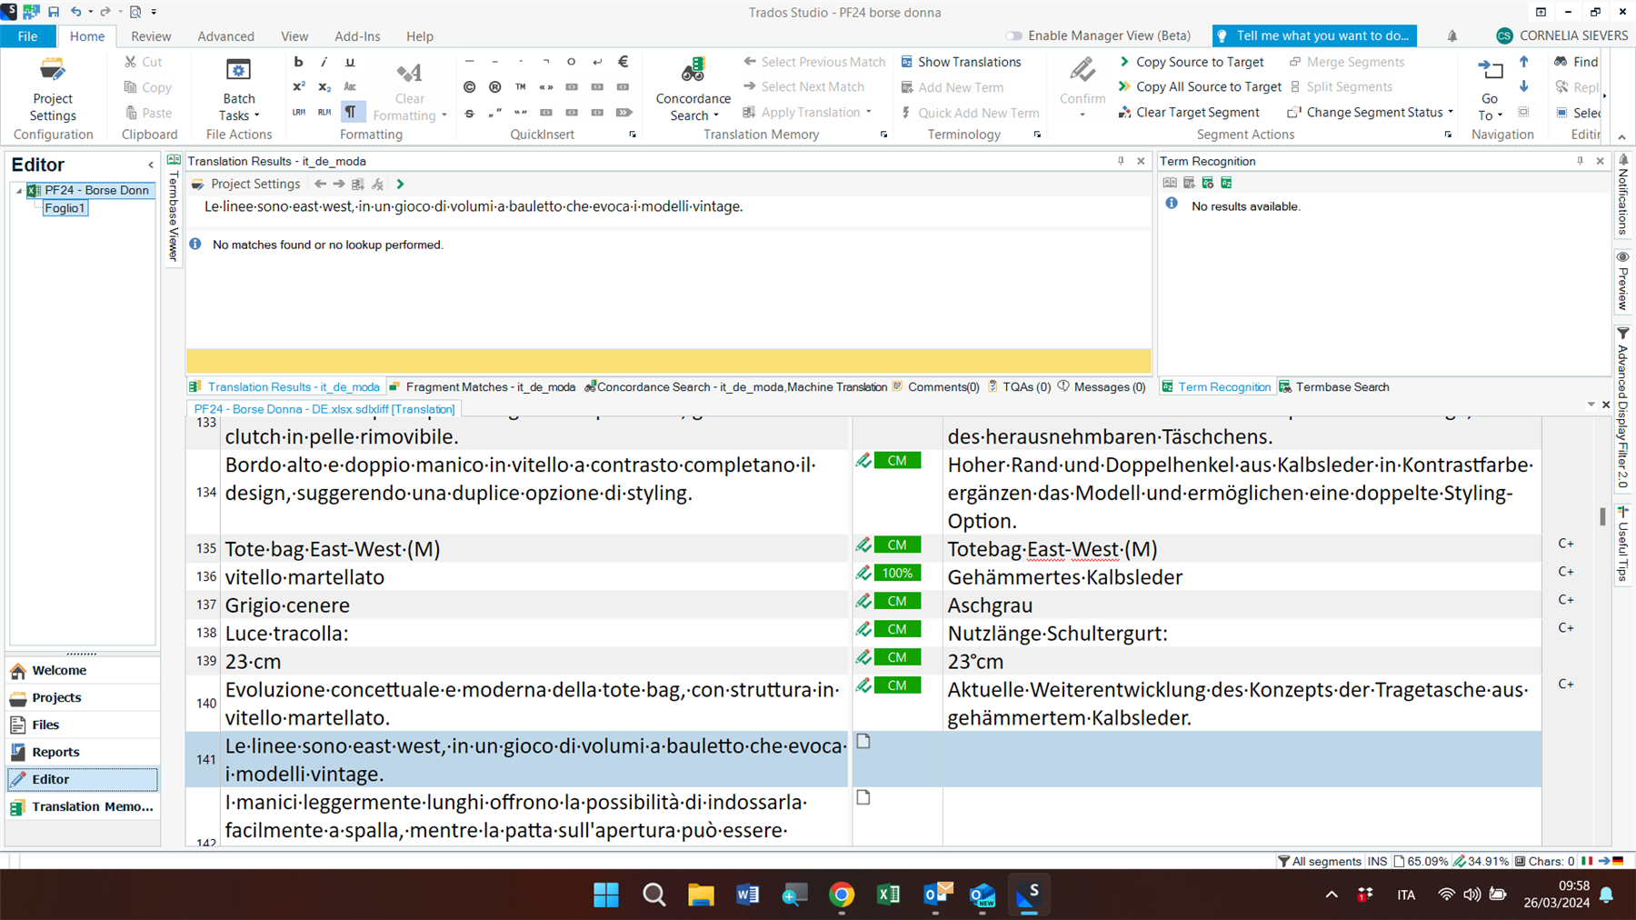This screenshot has width=1636, height=920.
Task: Switch to the Advanced ribbon tab
Action: pyautogui.click(x=225, y=35)
